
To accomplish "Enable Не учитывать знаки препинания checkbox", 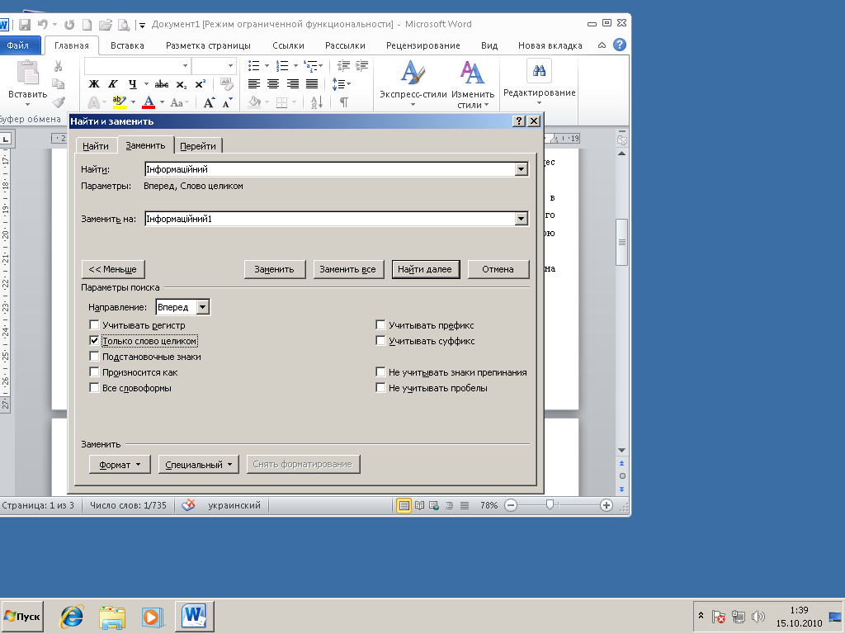I will tap(380, 372).
